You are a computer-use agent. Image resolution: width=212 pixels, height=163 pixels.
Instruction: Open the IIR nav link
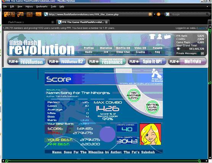[x=106, y=52]
